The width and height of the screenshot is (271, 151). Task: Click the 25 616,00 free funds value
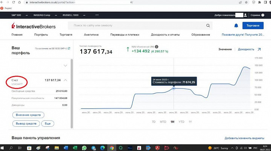click(x=61, y=91)
